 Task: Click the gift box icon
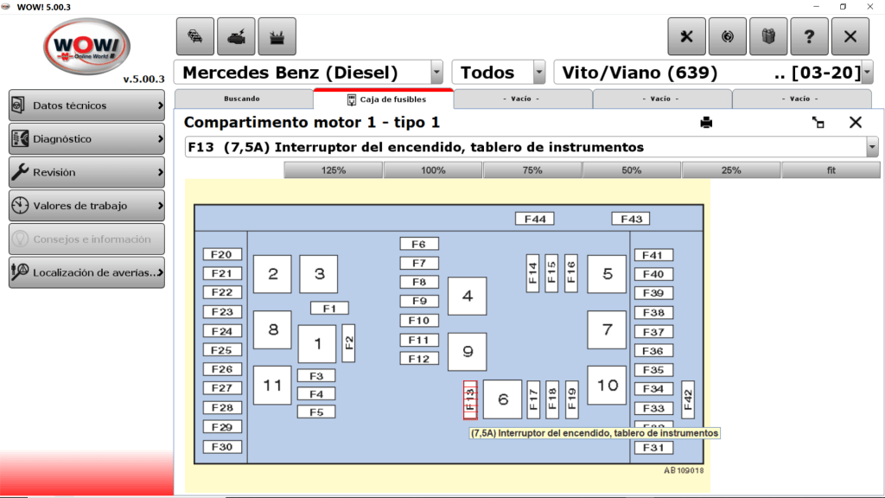click(768, 36)
